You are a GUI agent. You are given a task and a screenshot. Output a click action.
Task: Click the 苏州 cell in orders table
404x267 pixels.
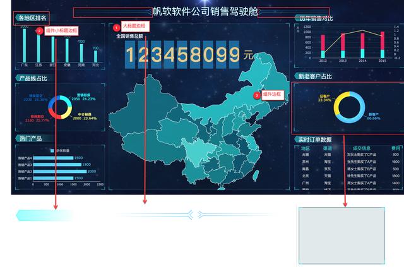click(306, 162)
